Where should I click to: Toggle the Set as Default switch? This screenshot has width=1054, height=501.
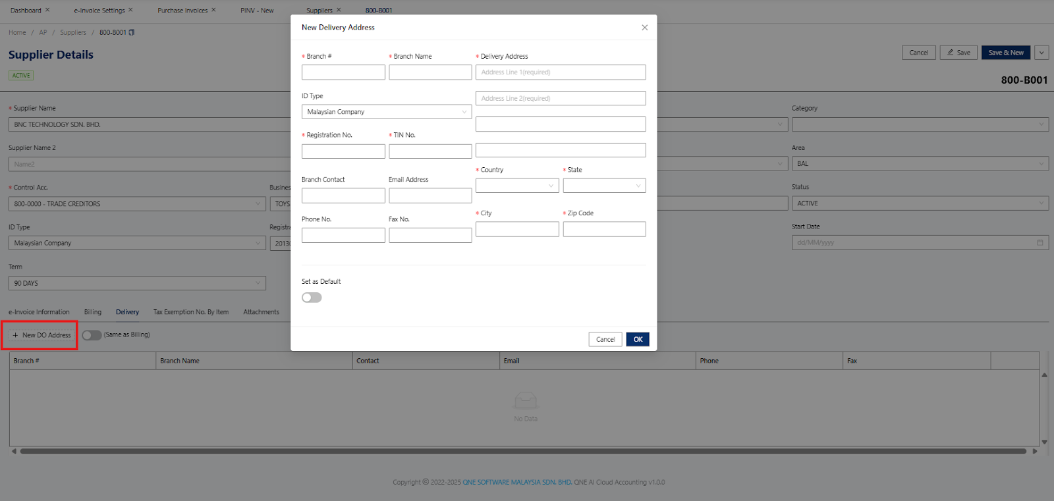pyautogui.click(x=312, y=298)
